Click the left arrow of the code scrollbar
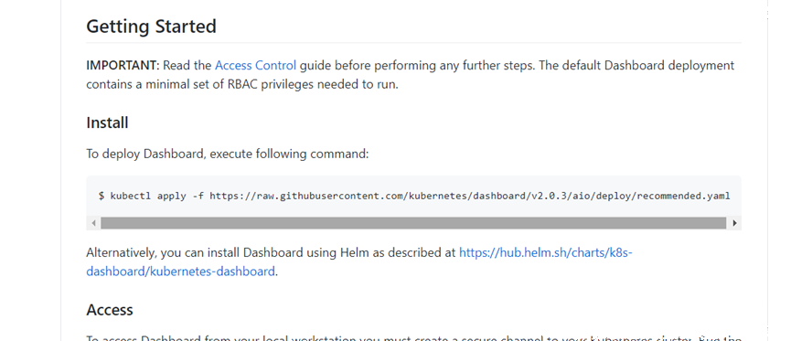 (93, 223)
